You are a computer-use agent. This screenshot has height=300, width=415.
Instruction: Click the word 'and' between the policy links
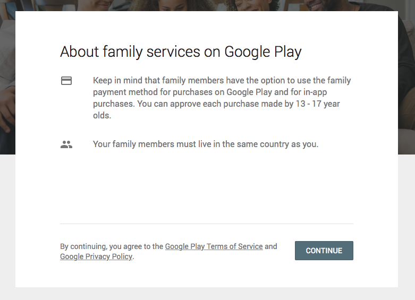point(271,246)
